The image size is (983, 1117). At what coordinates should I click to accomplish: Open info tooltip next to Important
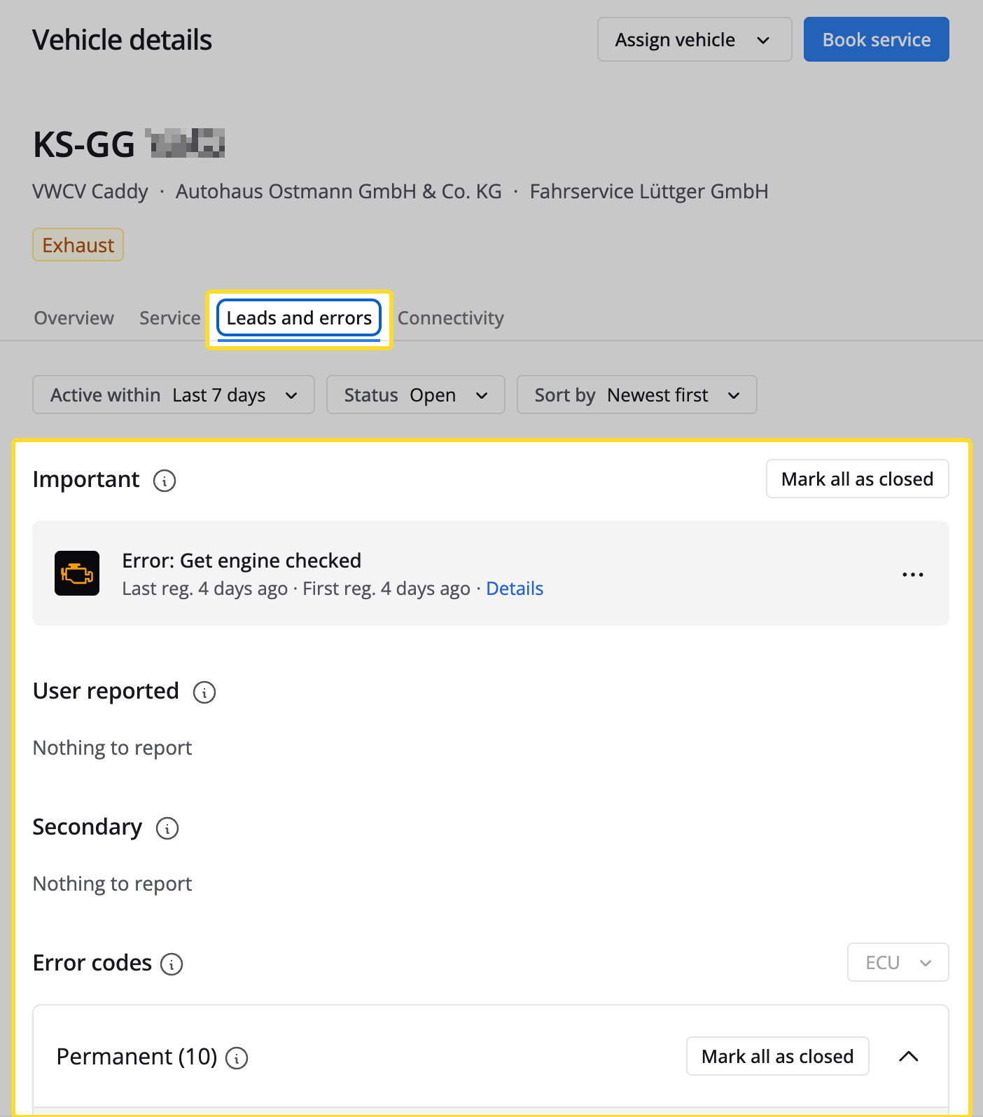[165, 481]
